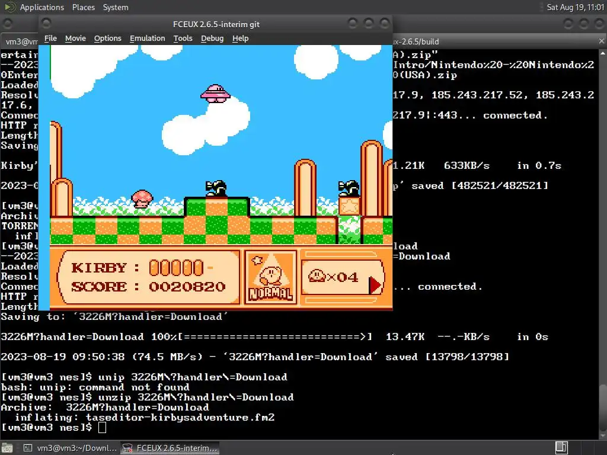The image size is (607, 455).
Task: Open the Options menu in FCEUX
Action: click(108, 39)
